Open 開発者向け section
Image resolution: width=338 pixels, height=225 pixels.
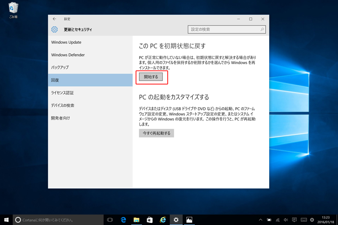tap(90, 118)
